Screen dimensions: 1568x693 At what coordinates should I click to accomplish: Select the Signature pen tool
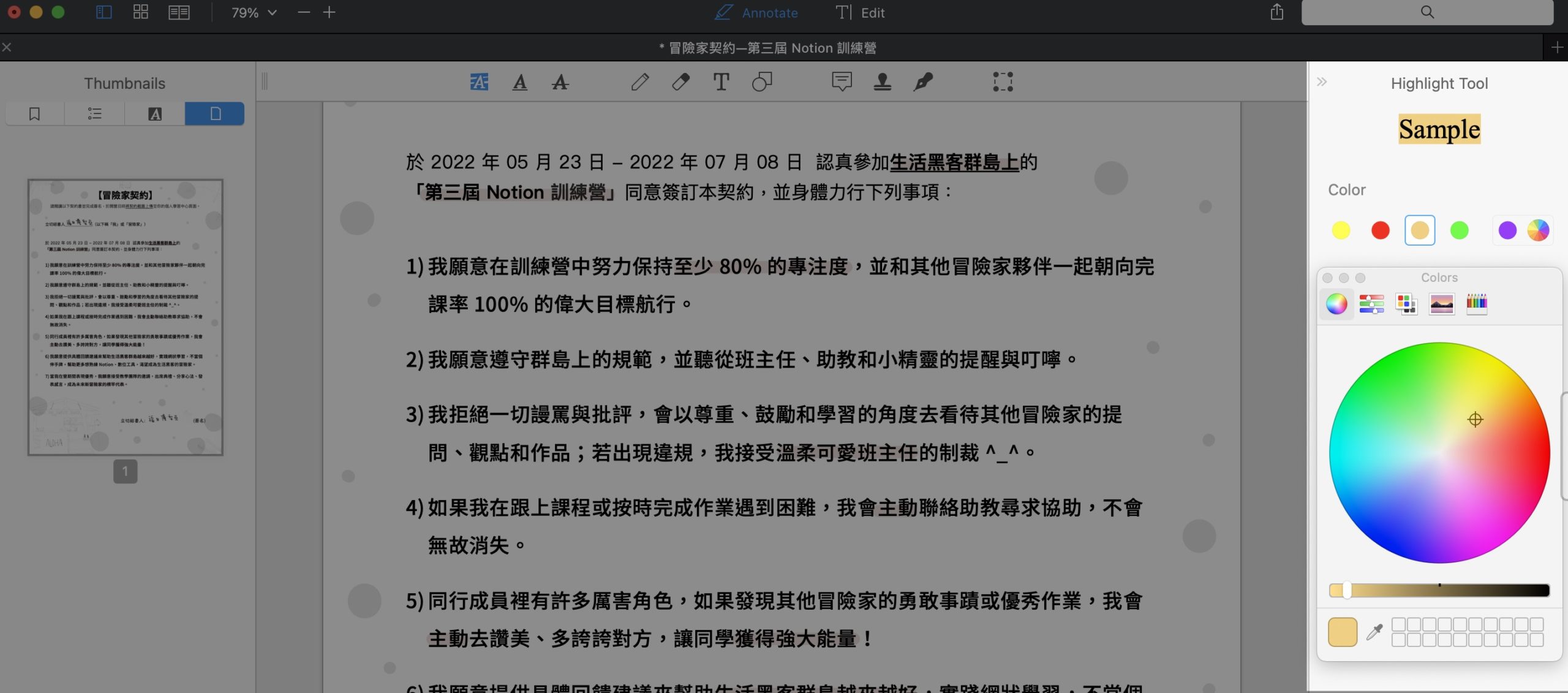[923, 81]
